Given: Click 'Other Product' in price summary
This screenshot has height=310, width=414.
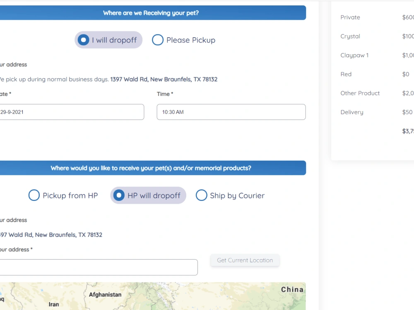Looking at the screenshot, I should point(360,93).
